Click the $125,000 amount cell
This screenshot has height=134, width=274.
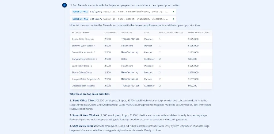click(193, 39)
